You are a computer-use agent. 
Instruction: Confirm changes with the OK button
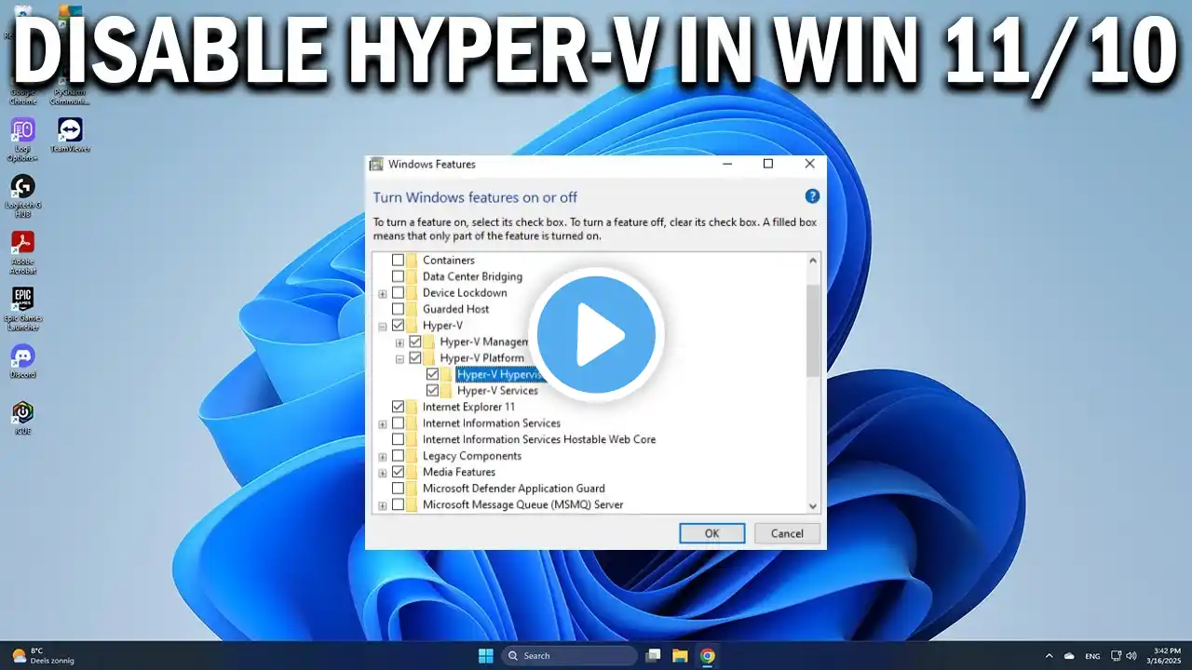coord(711,533)
